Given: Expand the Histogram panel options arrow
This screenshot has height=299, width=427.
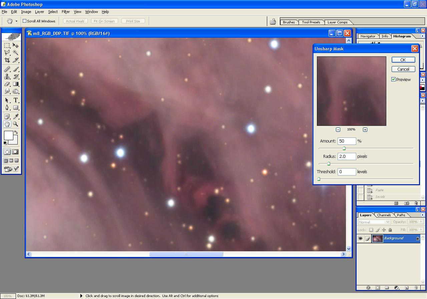Looking at the screenshot, I should click(423, 36).
